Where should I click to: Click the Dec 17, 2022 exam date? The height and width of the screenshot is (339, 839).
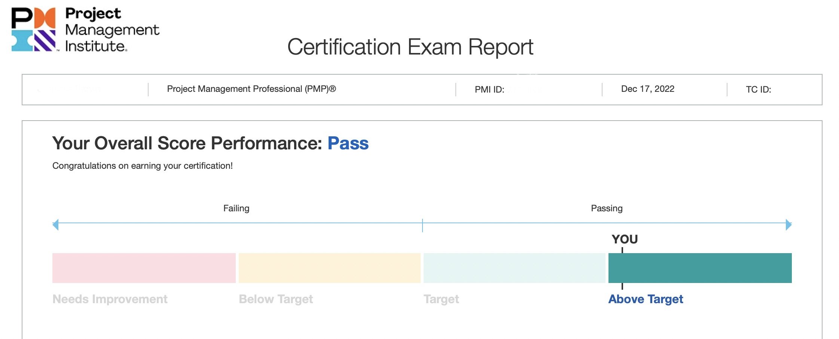[x=648, y=89]
